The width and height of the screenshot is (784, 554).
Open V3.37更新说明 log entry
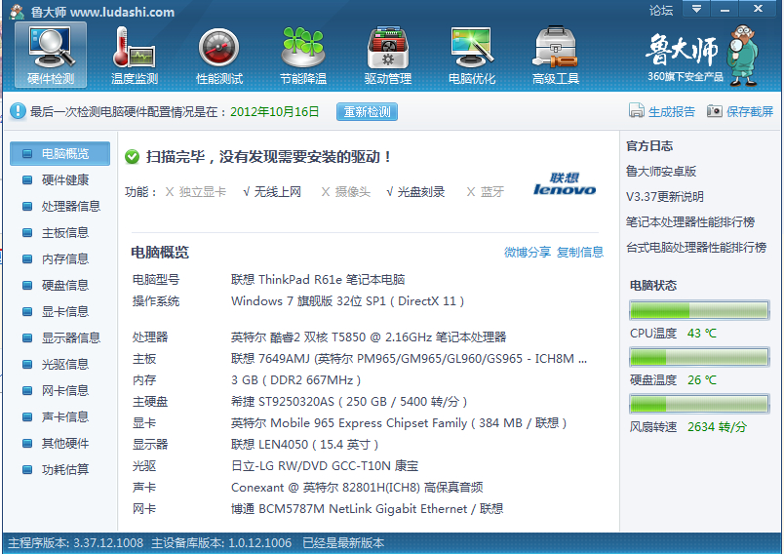pos(664,196)
